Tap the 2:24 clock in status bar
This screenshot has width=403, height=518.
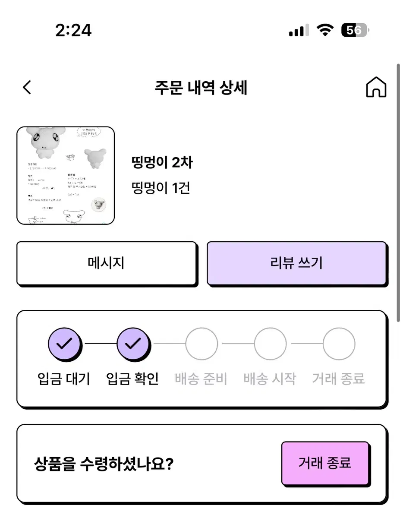pos(73,30)
